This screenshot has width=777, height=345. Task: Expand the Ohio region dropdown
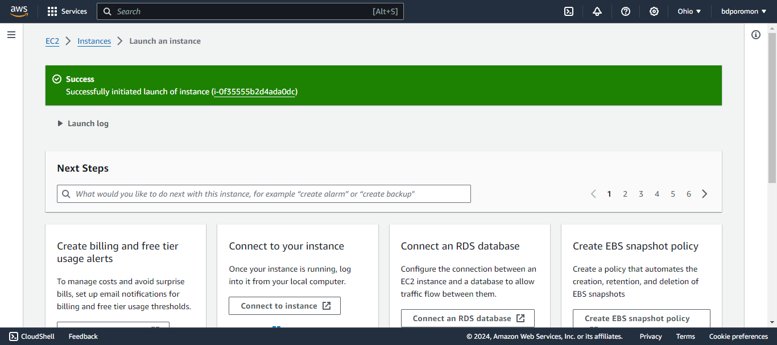click(689, 11)
